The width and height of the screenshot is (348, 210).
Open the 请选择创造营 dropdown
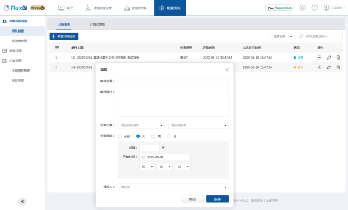[x=141, y=125]
